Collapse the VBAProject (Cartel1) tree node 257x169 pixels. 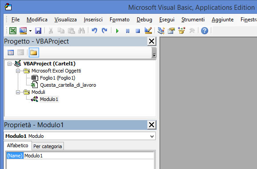[x=9, y=64]
